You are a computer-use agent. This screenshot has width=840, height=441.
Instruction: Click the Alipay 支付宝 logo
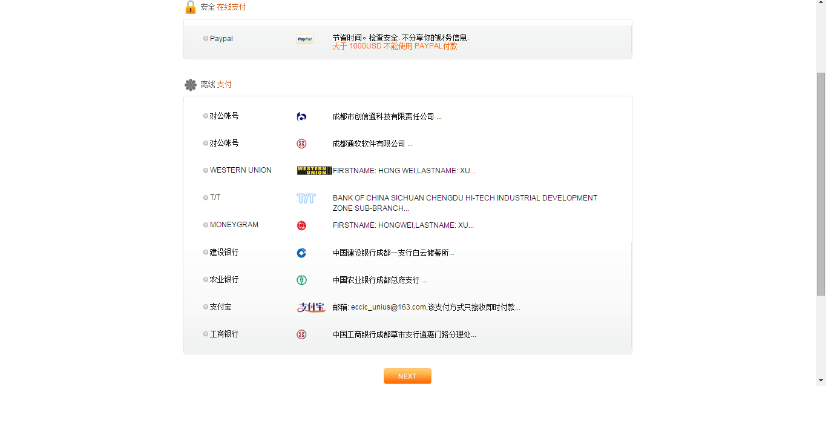[x=311, y=307]
